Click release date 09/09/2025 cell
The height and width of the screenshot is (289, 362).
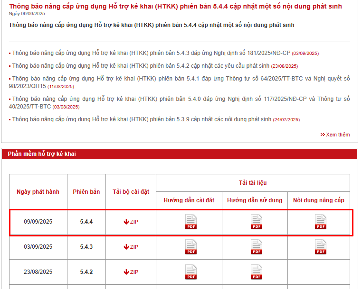click(38, 222)
